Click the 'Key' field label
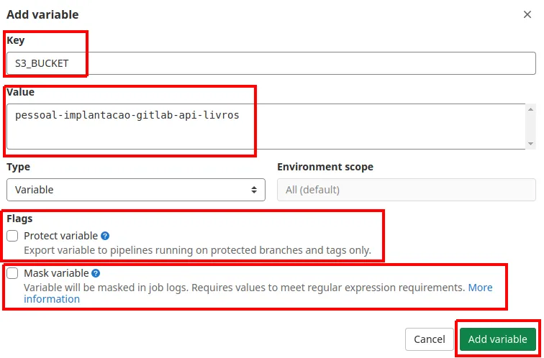 tap(16, 40)
